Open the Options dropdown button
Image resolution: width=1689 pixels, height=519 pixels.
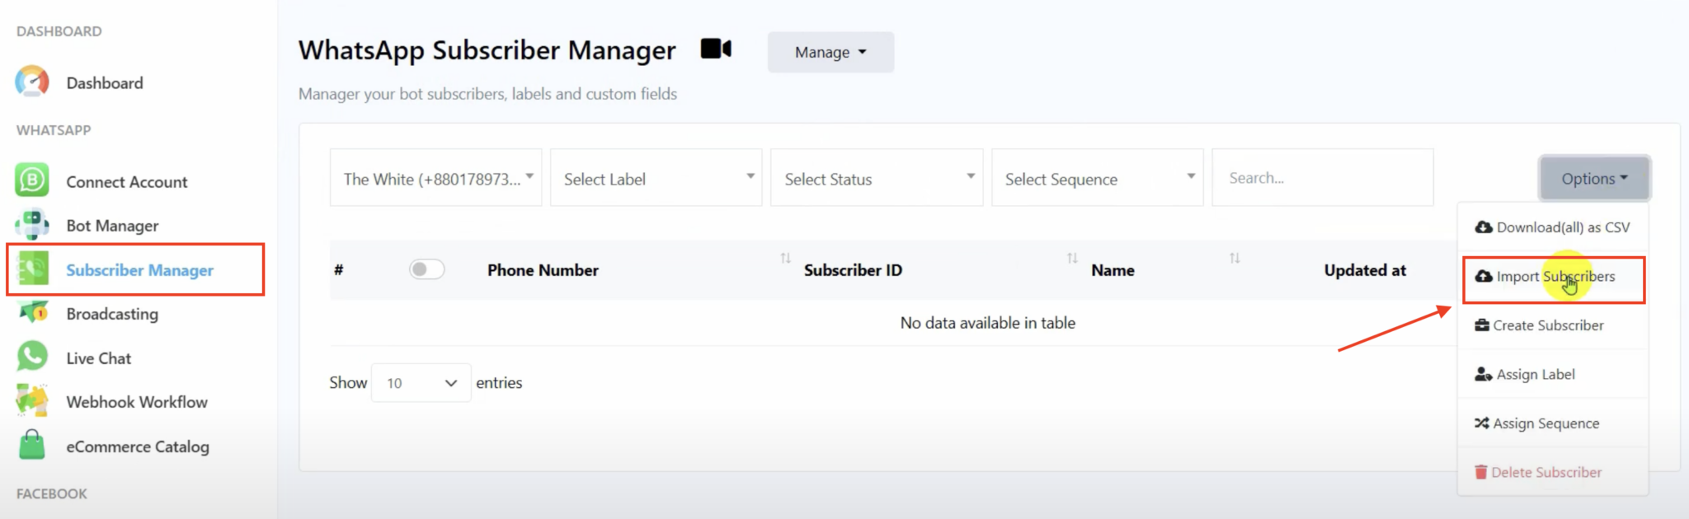1594,178
